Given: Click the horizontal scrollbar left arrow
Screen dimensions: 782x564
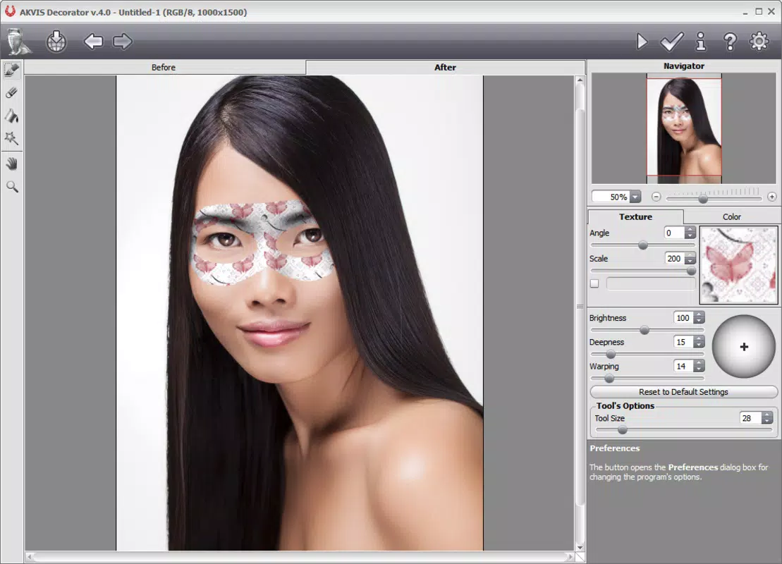Looking at the screenshot, I should coord(30,556).
